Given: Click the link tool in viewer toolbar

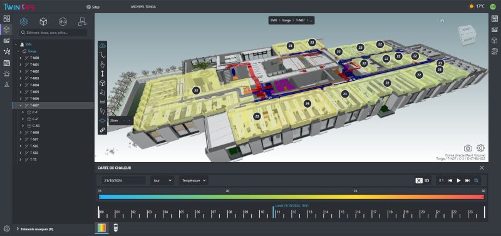Looking at the screenshot, I should click(x=102, y=130).
